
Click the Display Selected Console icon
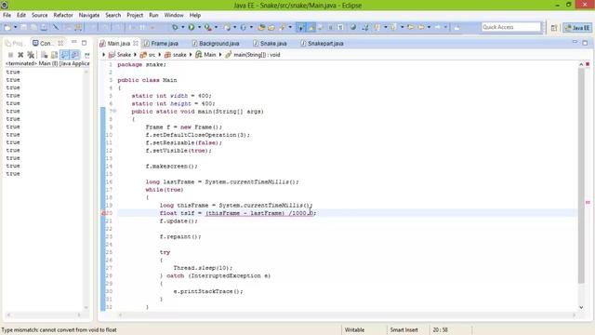[86, 55]
